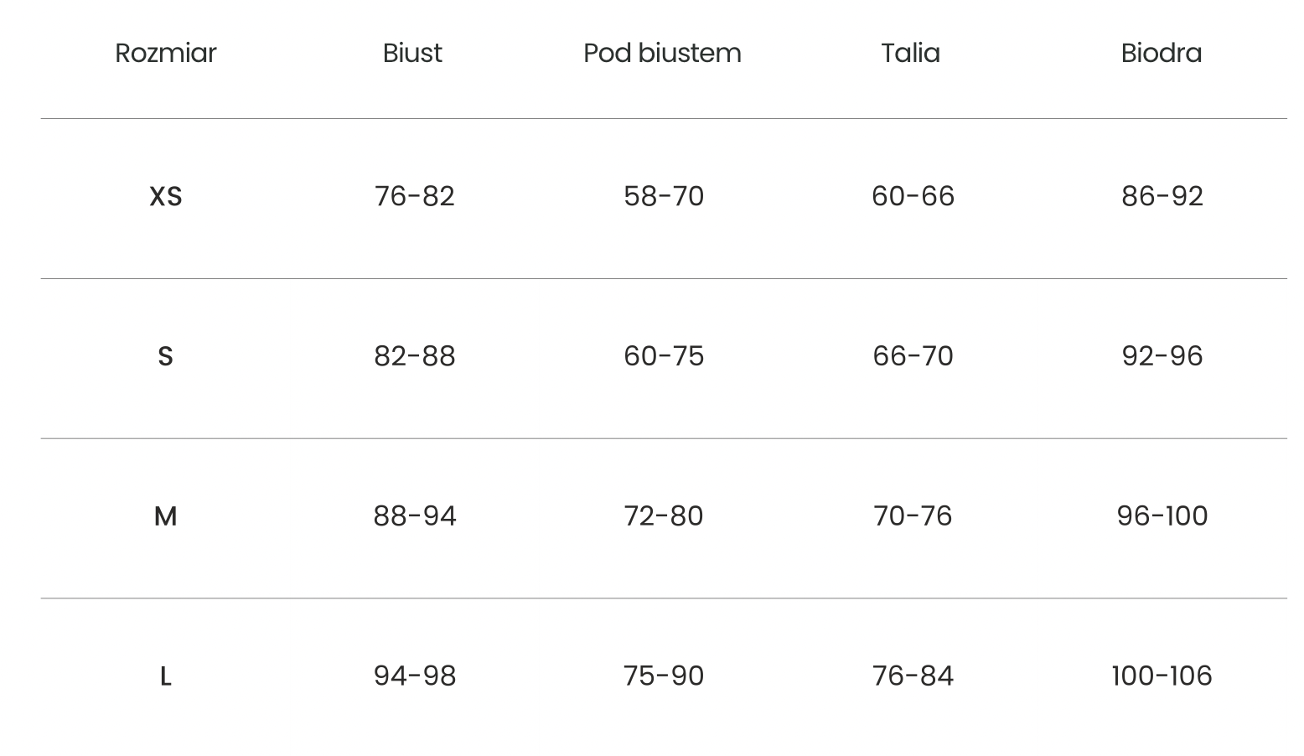Click the Rozmiar column header
1304x756 pixels.
click(165, 53)
